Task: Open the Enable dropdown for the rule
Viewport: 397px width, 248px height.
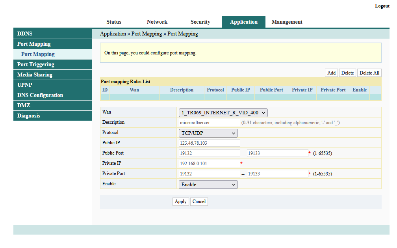Action: pyautogui.click(x=208, y=184)
